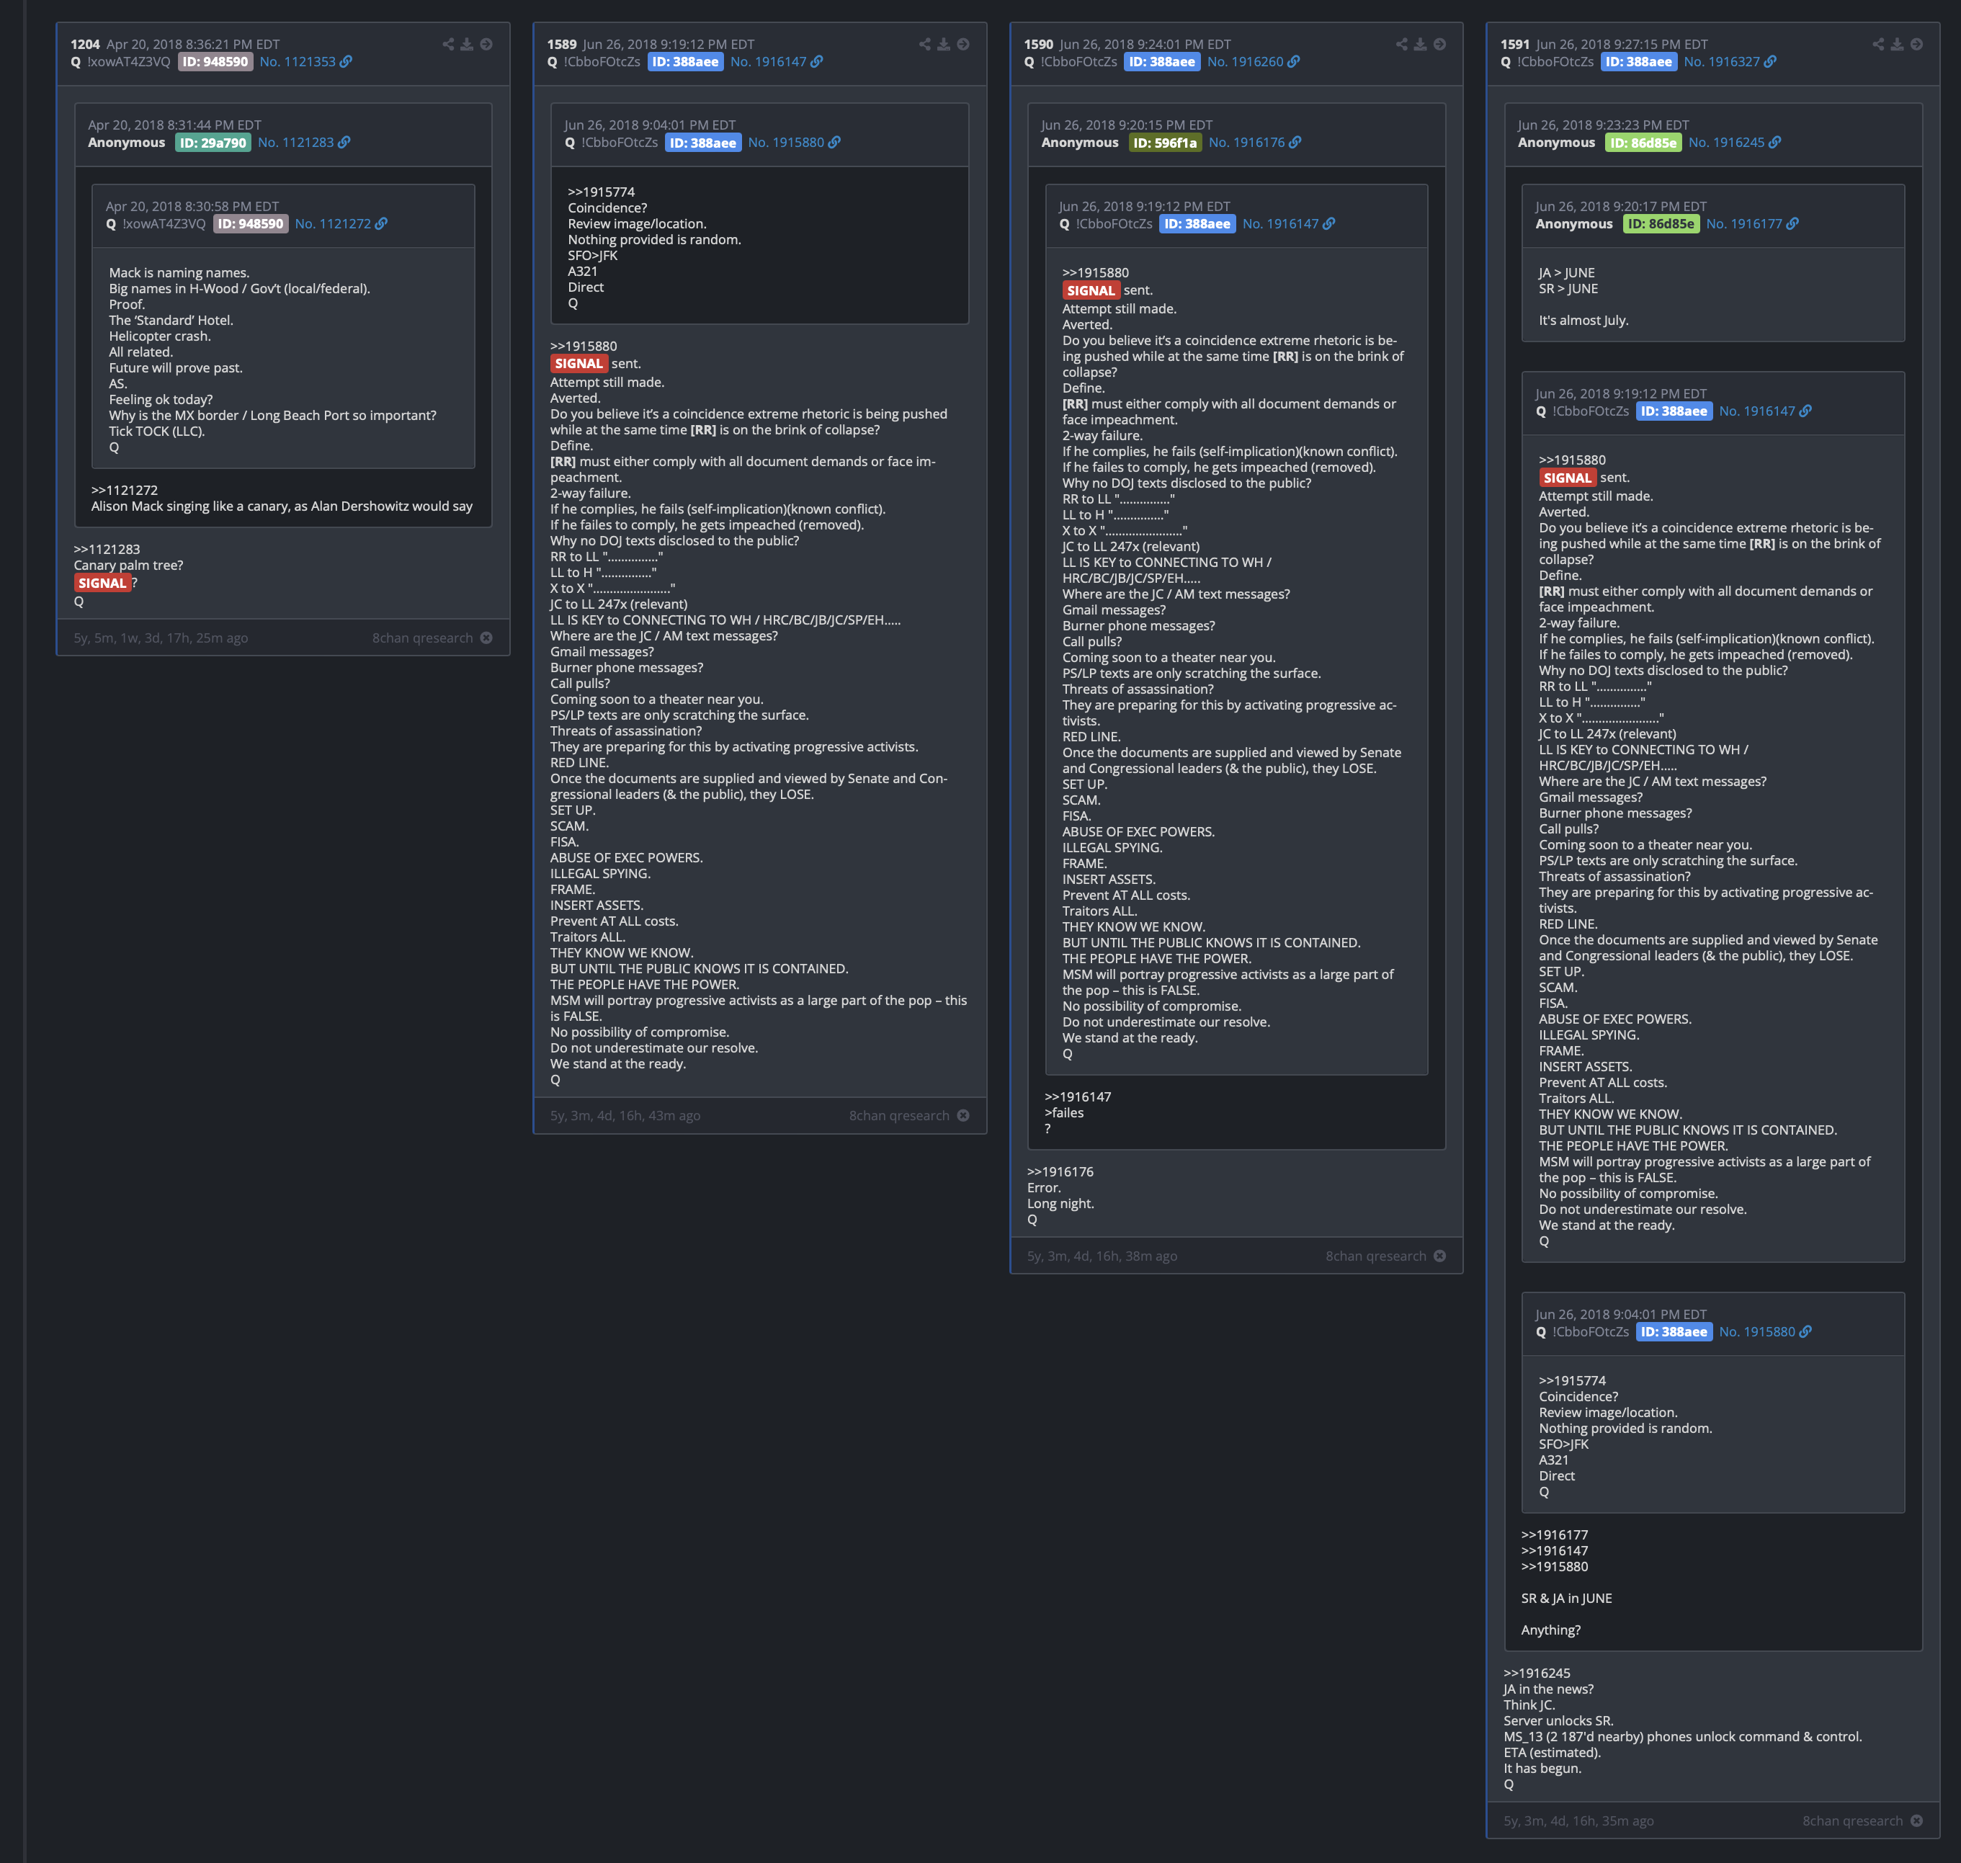The image size is (1961, 1863).
Task: Click 'Alison Mack singing like a canary' line
Action: [282, 506]
